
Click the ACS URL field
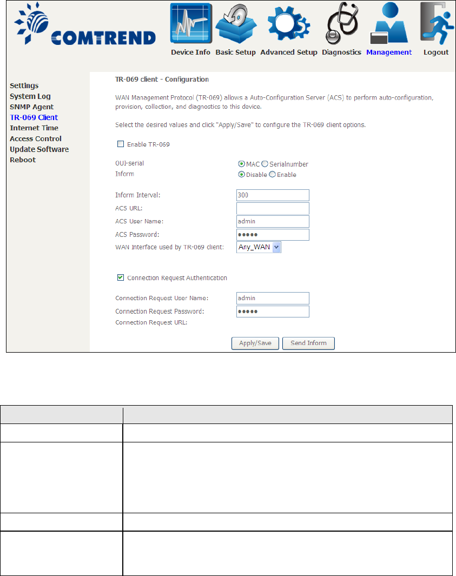273,208
